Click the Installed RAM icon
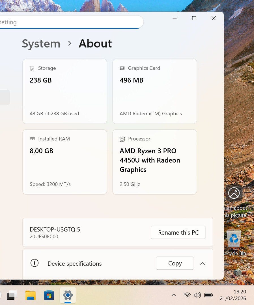254x305 pixels. tap(32, 139)
